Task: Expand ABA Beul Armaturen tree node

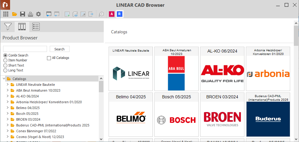Action: pos(8,90)
